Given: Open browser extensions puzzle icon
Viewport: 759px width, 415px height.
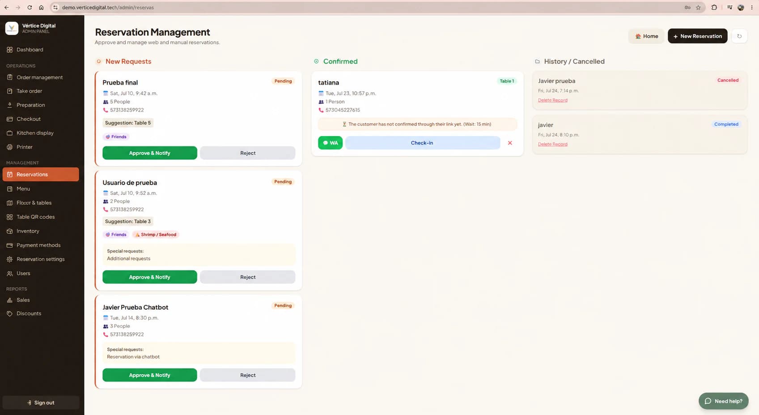Looking at the screenshot, I should [x=714, y=8].
